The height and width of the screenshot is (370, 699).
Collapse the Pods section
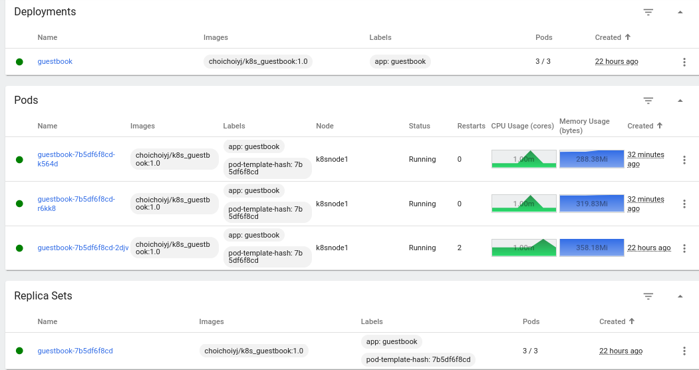pos(680,100)
